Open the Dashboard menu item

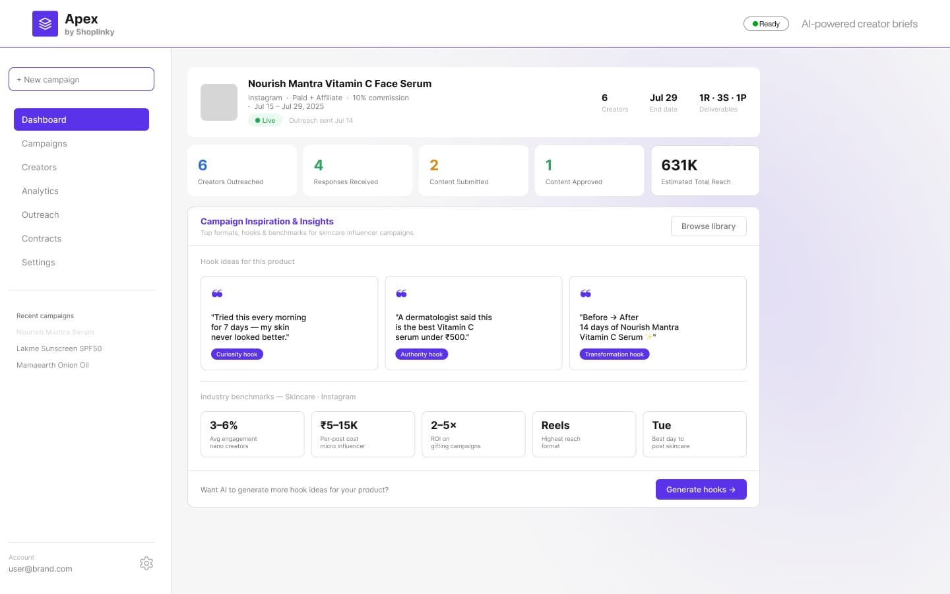pyautogui.click(x=81, y=119)
